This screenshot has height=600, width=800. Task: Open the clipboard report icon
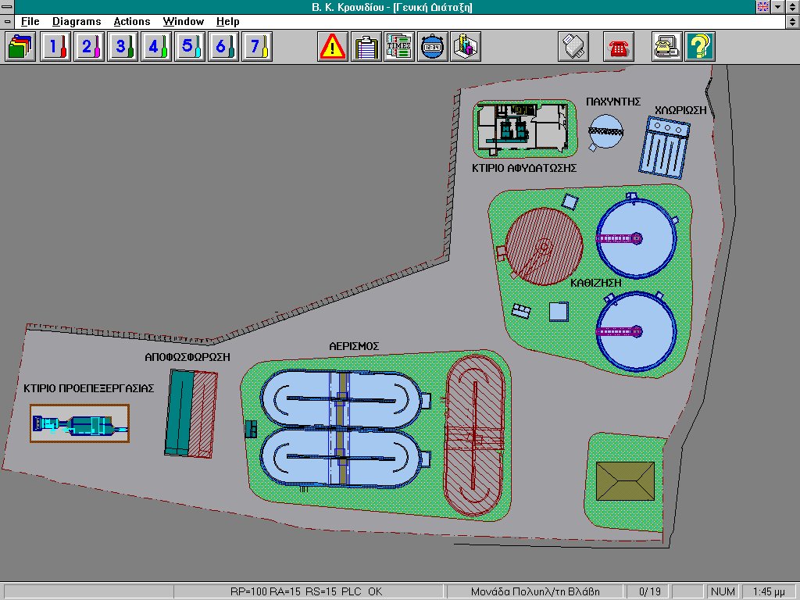point(366,47)
